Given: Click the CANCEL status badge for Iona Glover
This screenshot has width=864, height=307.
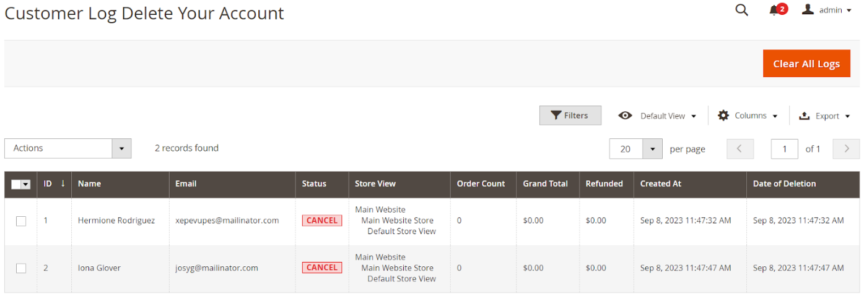Looking at the screenshot, I should click(322, 267).
